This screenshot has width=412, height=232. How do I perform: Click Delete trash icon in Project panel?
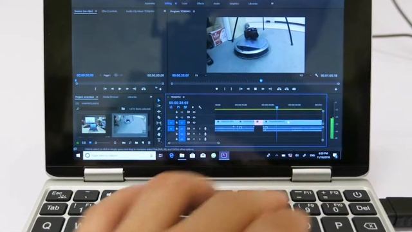pos(149,143)
